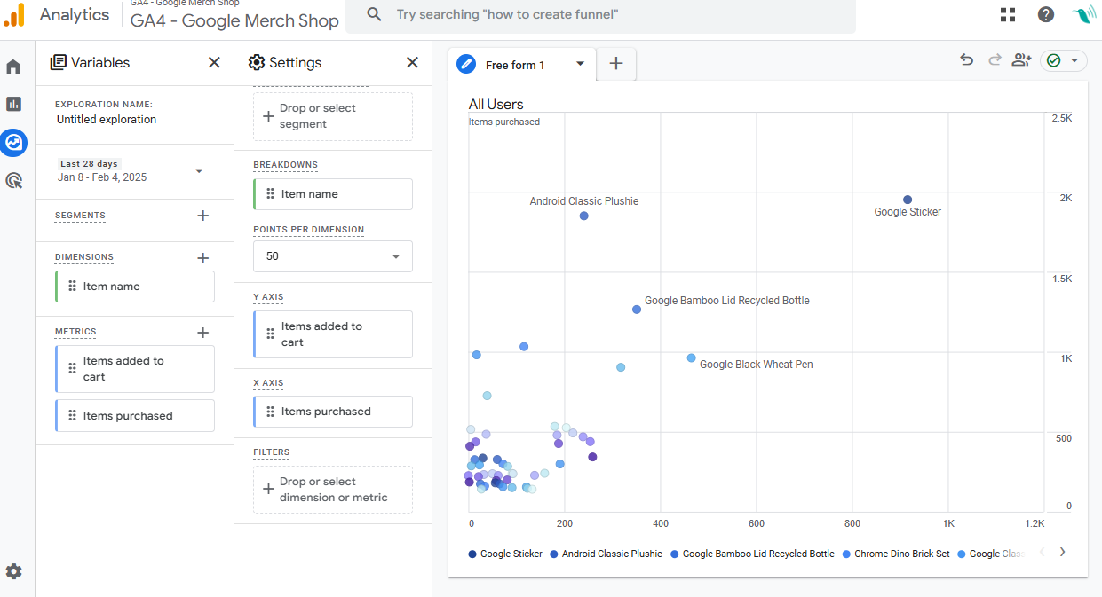This screenshot has width=1102, height=597.
Task: Click the Variables panel header icon
Action: click(x=59, y=62)
